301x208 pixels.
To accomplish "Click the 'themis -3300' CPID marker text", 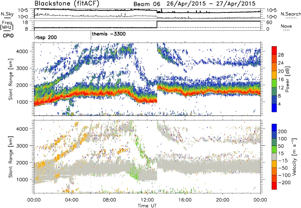I will tap(109, 34).
